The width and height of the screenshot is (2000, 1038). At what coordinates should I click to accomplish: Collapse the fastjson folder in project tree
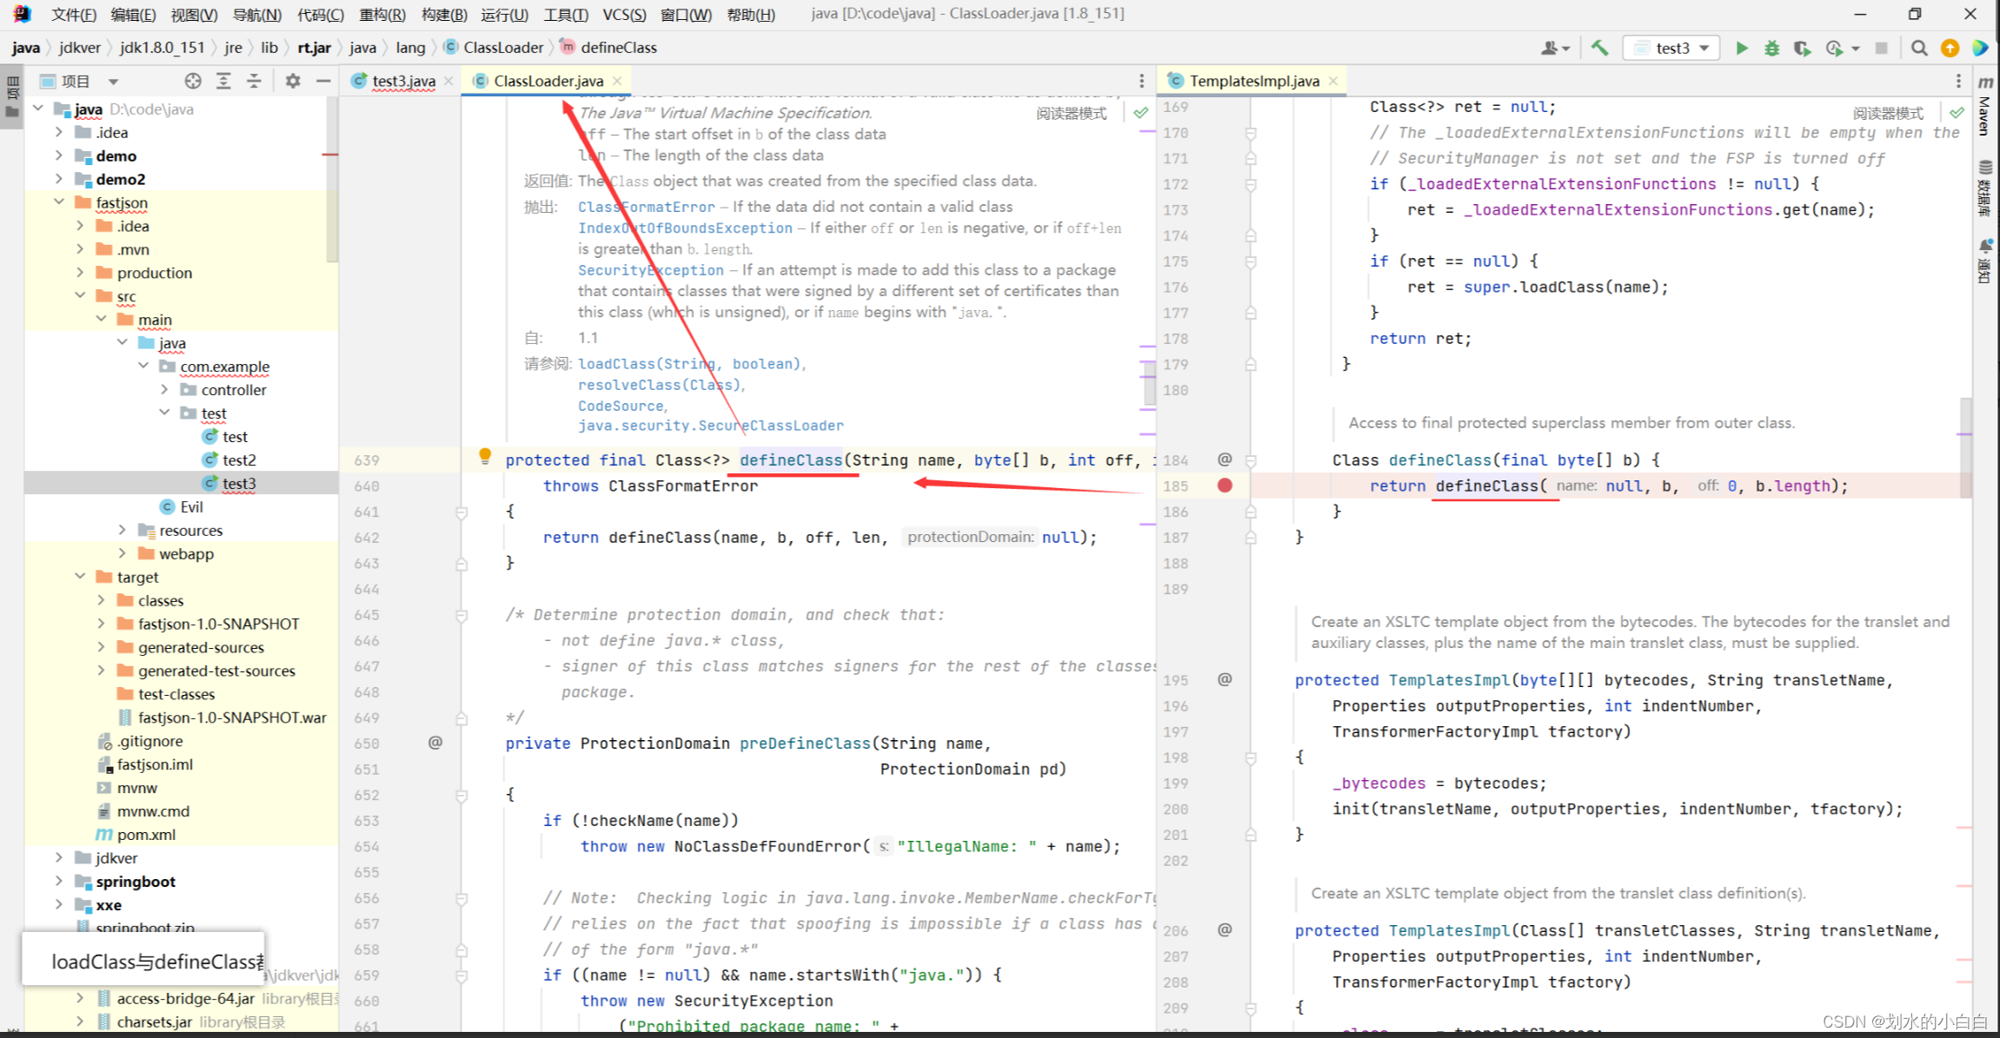59,202
